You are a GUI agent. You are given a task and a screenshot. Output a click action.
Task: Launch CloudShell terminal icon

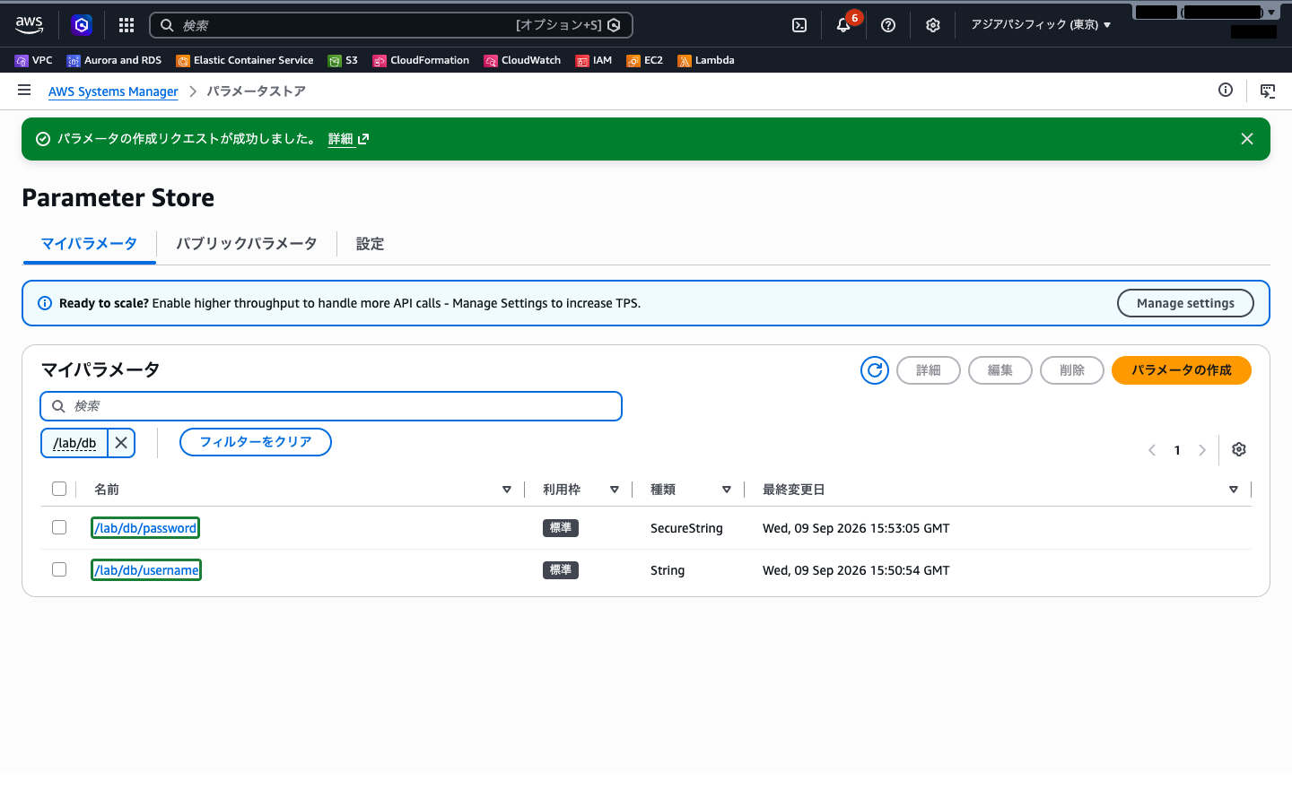click(799, 25)
